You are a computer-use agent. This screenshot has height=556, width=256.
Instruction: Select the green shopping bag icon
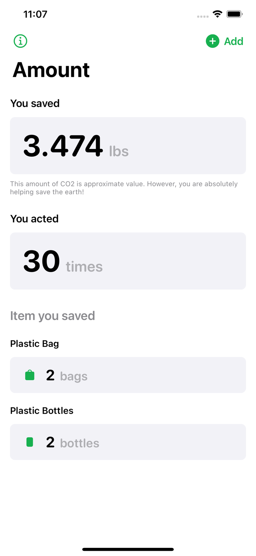coord(30,375)
